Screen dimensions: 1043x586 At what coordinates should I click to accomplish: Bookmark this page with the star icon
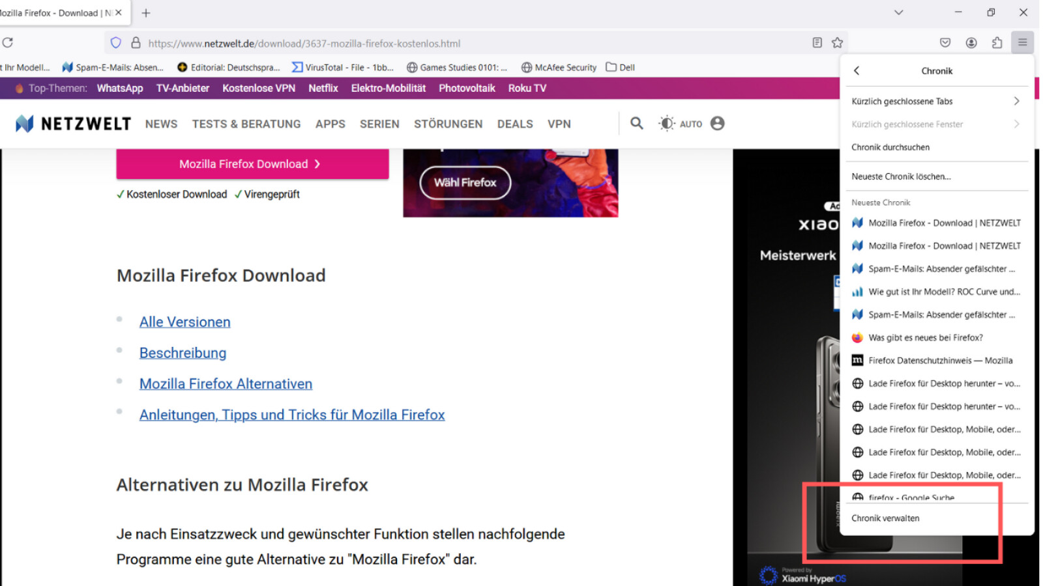pos(837,43)
